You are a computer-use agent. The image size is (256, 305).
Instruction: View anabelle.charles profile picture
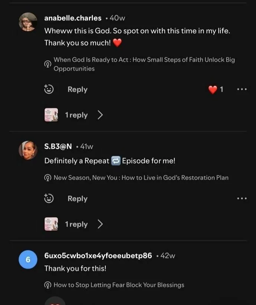click(x=28, y=22)
